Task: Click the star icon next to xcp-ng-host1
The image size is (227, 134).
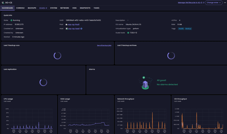Action: pyautogui.click(x=81, y=29)
